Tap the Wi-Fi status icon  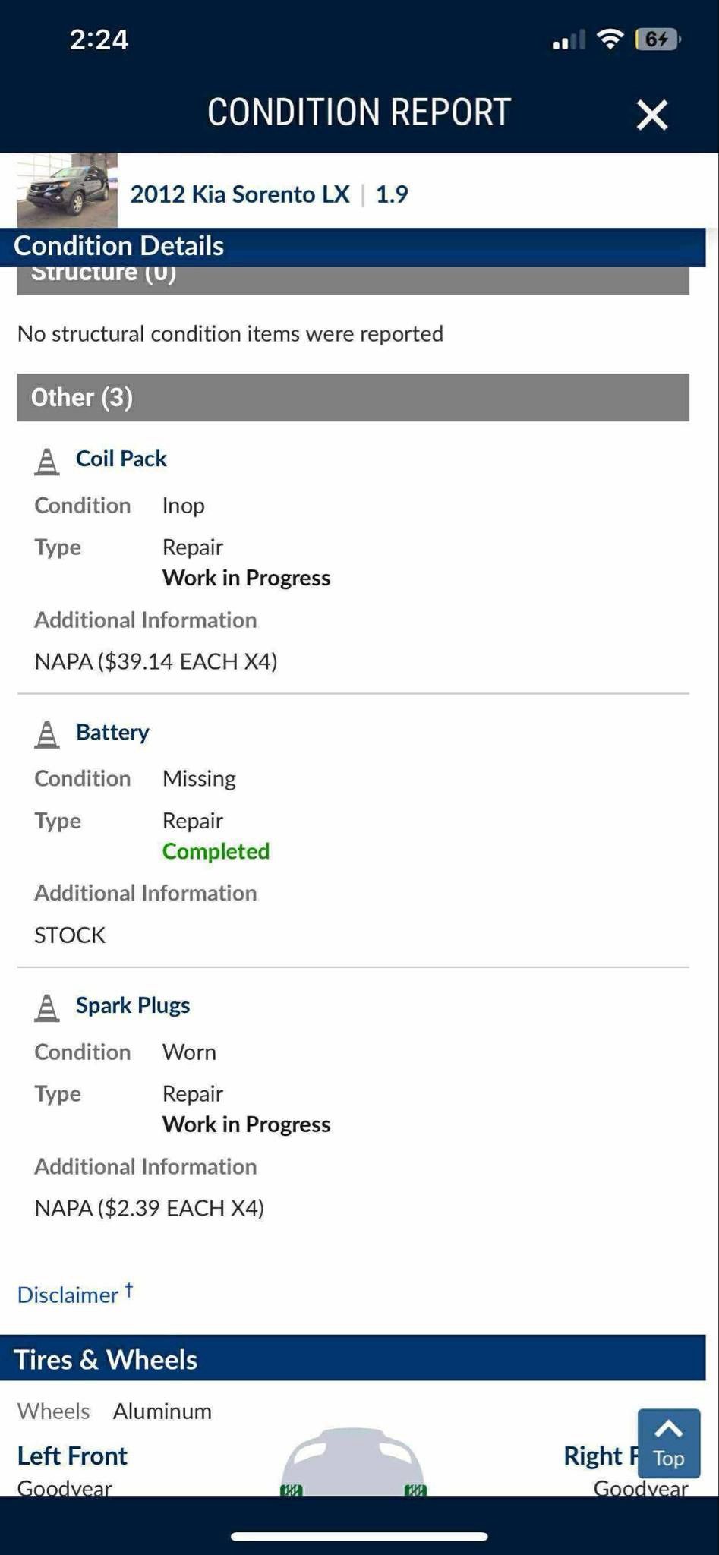pyautogui.click(x=610, y=39)
